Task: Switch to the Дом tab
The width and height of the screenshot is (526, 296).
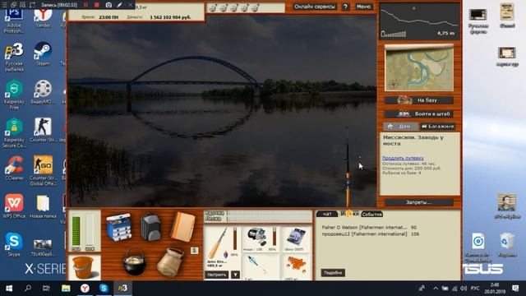Action: pyautogui.click(x=401, y=126)
